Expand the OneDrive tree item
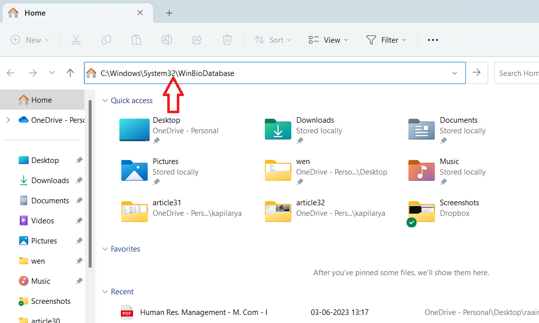The height and width of the screenshot is (323, 539). (x=8, y=120)
